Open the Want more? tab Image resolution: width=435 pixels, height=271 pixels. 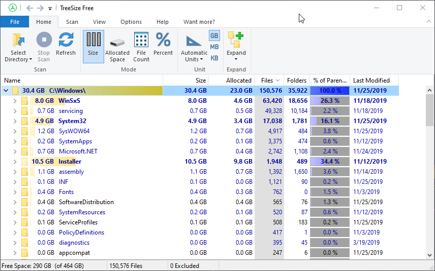[x=199, y=22]
